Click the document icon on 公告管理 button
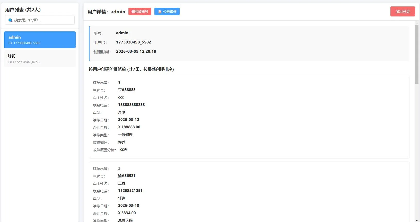The height and width of the screenshot is (222, 420). [x=160, y=12]
